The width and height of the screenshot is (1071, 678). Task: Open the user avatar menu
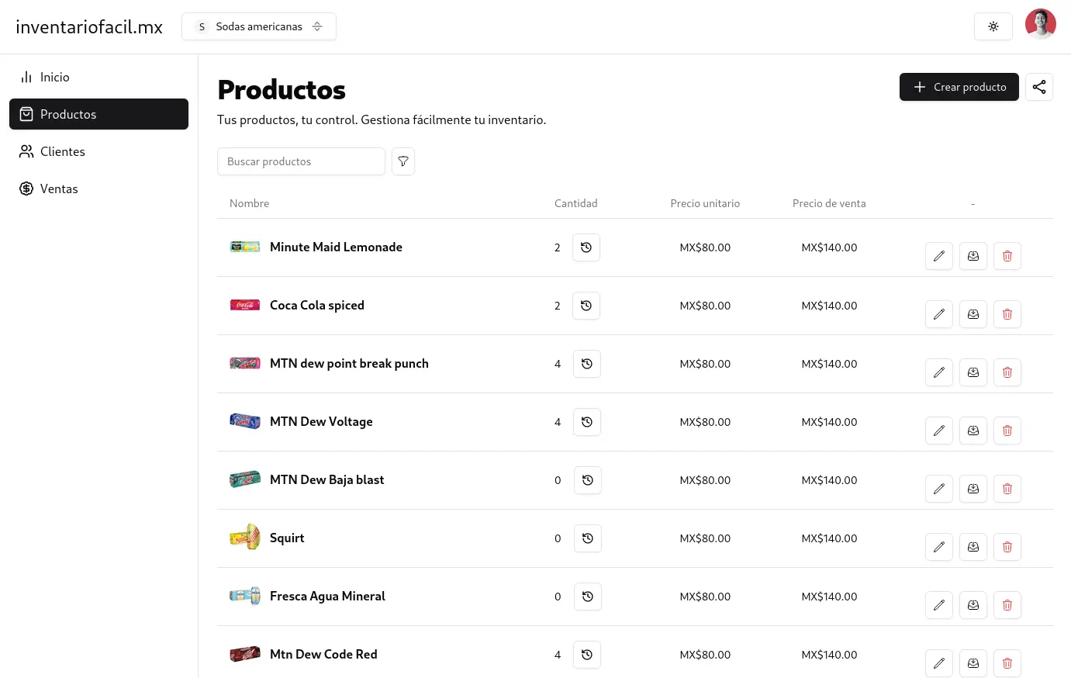pyautogui.click(x=1041, y=24)
